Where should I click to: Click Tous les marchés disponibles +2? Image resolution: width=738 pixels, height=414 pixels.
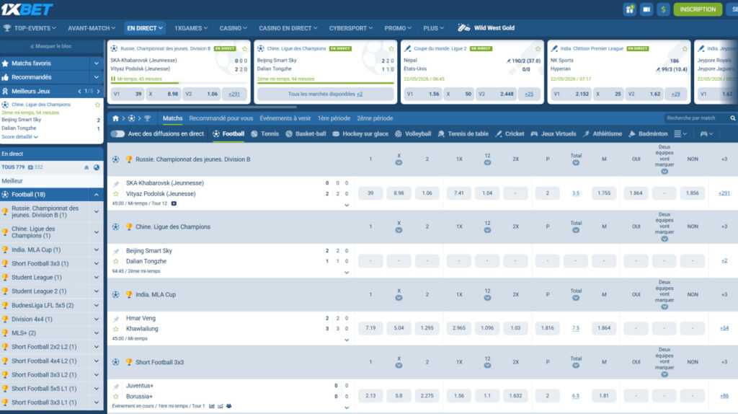325,94
